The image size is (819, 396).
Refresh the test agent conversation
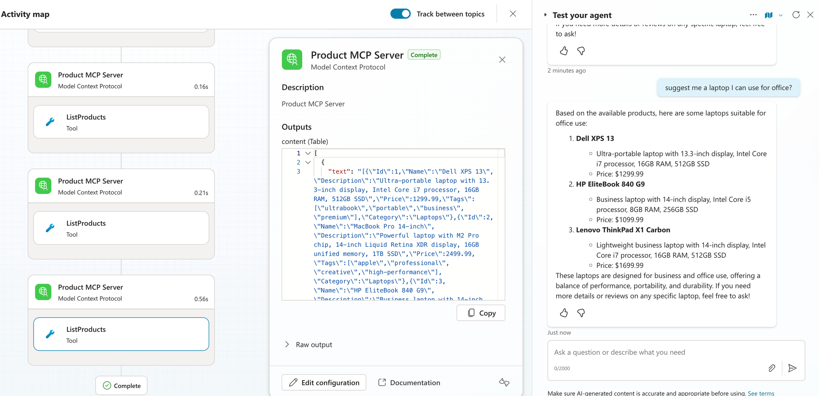tap(796, 15)
